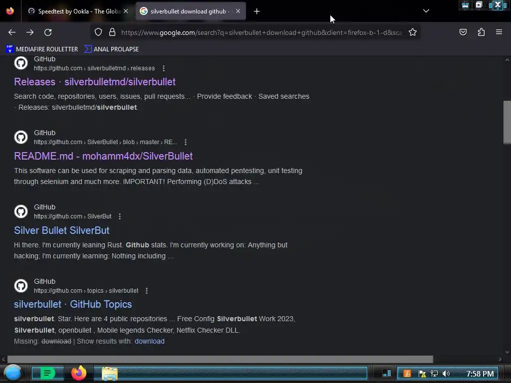Click the horizontal scrollbar thumb
This screenshot has height=383, width=511.
[220, 359]
